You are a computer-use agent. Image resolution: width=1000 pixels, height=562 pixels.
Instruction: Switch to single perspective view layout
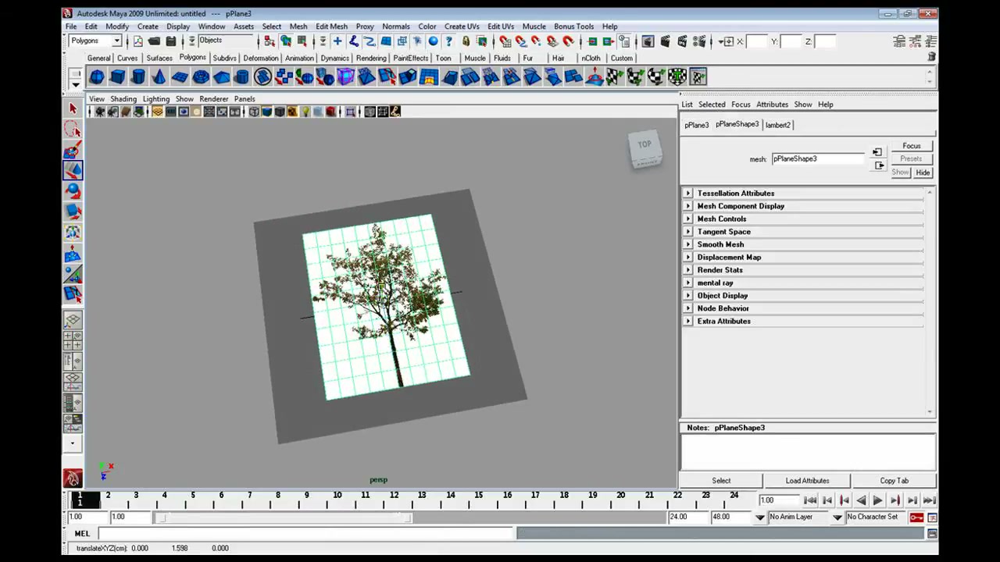click(x=73, y=320)
